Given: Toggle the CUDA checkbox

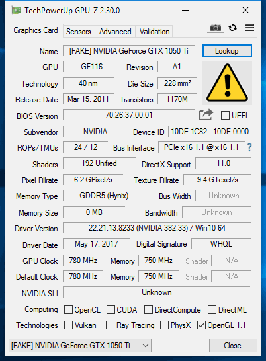Looking at the screenshot, I should (x=111, y=310).
